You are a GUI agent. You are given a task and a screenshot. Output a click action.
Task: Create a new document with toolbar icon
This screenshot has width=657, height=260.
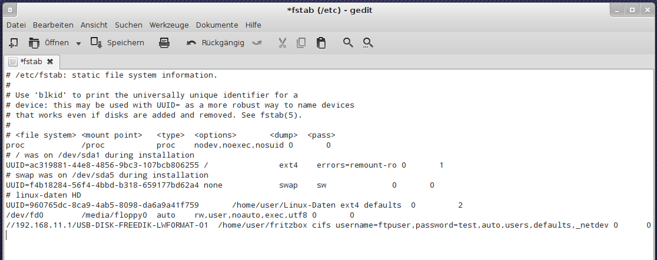[x=14, y=43]
